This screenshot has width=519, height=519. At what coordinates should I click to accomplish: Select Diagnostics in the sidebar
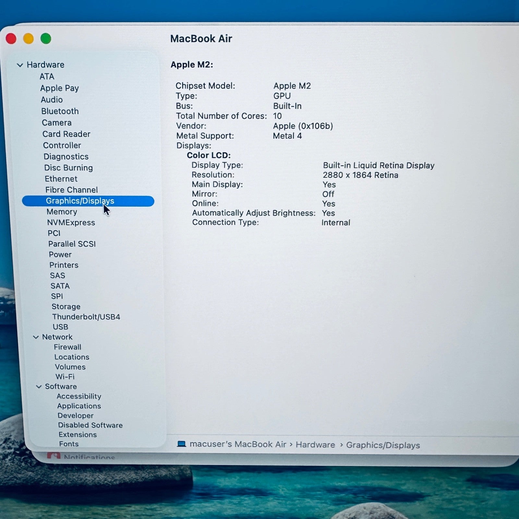pyautogui.click(x=66, y=157)
